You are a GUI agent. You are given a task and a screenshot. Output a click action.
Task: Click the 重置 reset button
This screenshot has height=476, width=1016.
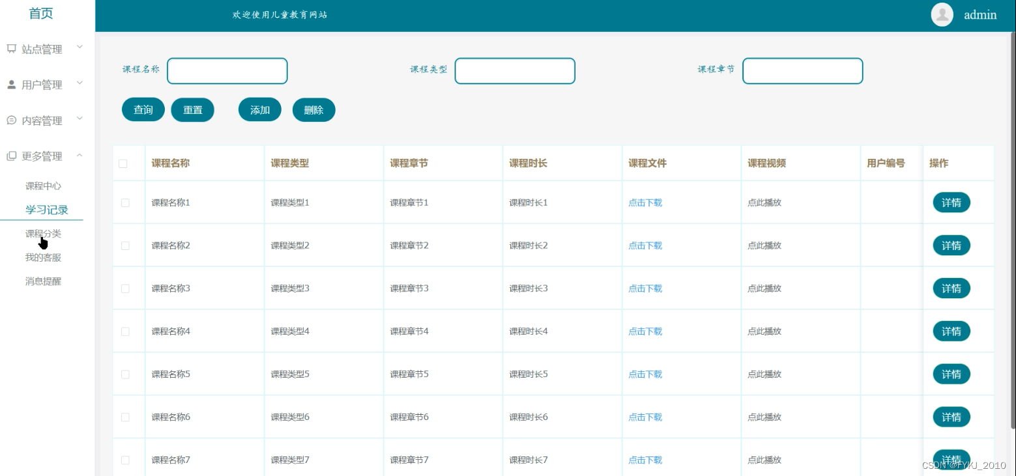coord(193,110)
